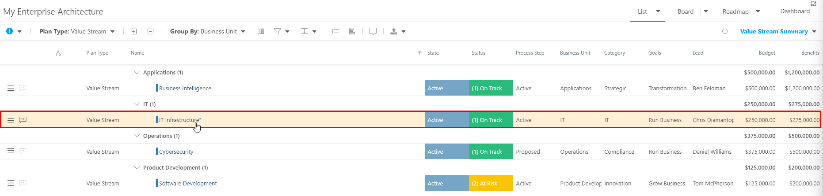Click the aligned bars icon in toolbar
Screen dimensions: 823x196
[352, 31]
